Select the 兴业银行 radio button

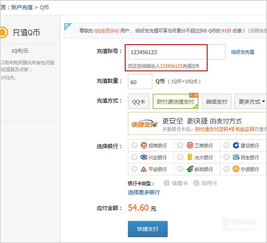(x=134, y=157)
